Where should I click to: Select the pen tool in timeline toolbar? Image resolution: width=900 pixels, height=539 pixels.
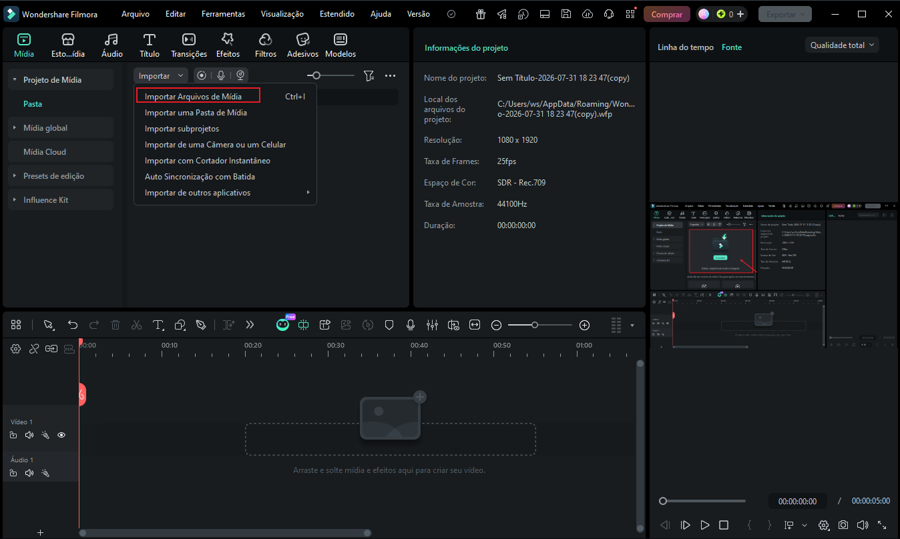pos(201,325)
